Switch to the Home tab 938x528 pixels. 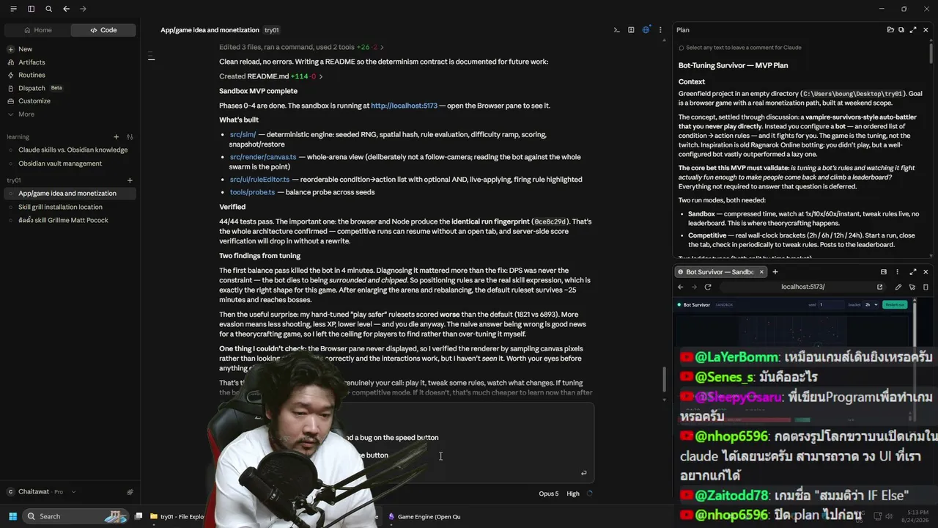pyautogui.click(x=37, y=30)
